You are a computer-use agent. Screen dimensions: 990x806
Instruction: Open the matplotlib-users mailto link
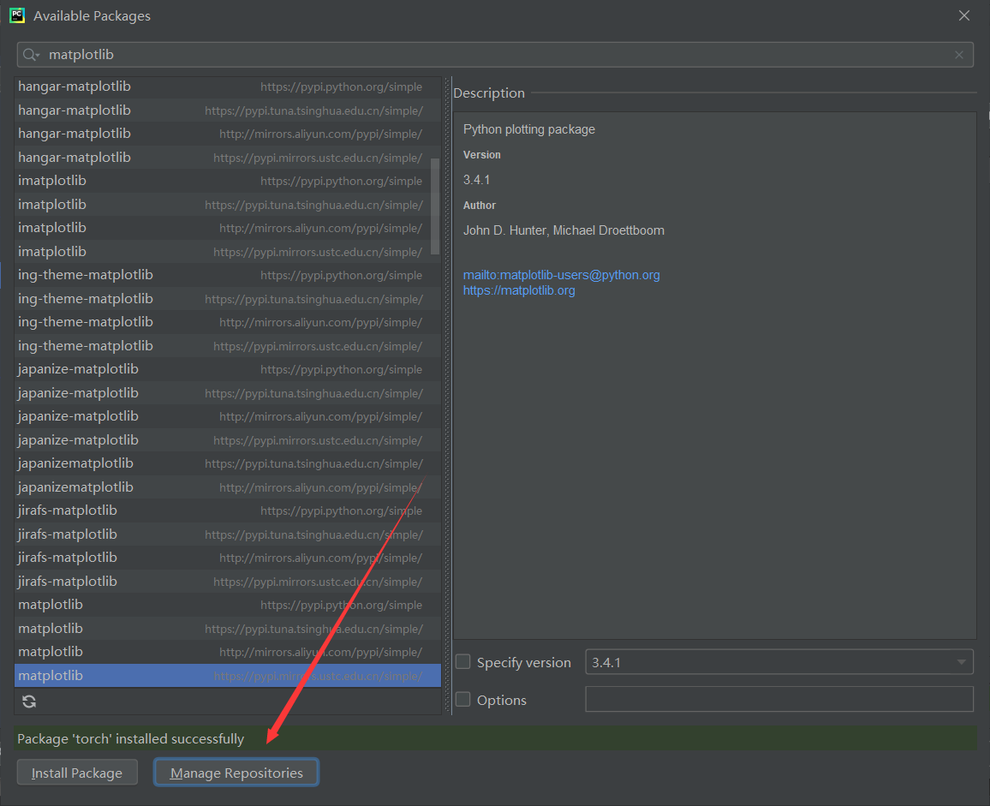coord(561,275)
